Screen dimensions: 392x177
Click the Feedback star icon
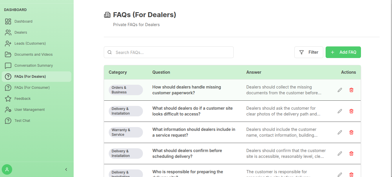(x=8, y=99)
